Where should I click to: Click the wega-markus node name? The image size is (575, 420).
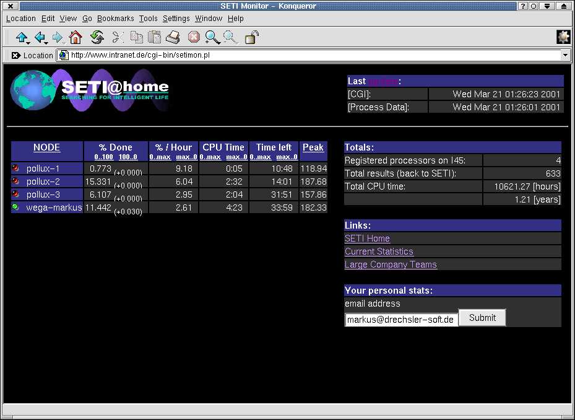54,208
